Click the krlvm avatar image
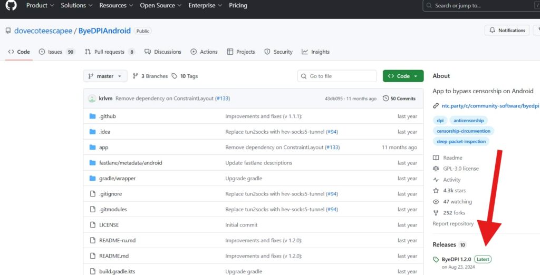Viewport: 540px width, 275px height. [x=92, y=99]
